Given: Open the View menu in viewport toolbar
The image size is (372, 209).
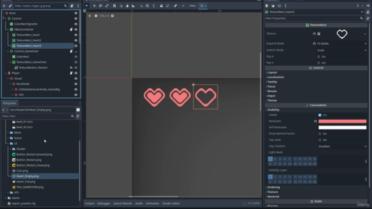Looking at the screenshot, I should coord(192,6).
